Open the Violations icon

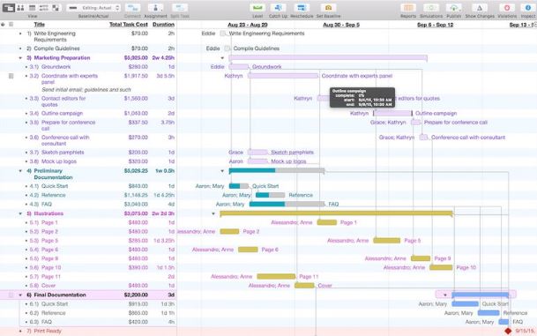point(507,8)
